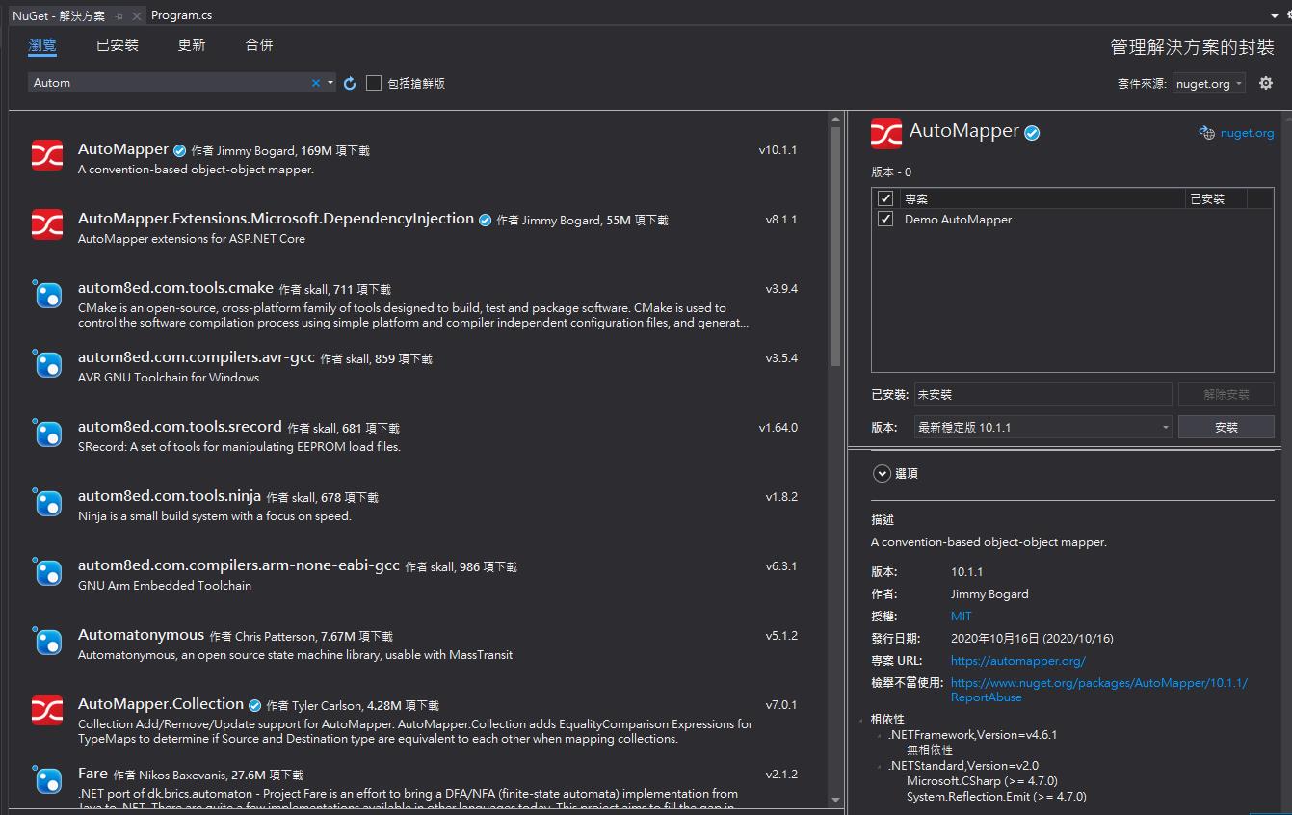Refresh the package search results
The width and height of the screenshot is (1292, 815).
click(x=350, y=84)
